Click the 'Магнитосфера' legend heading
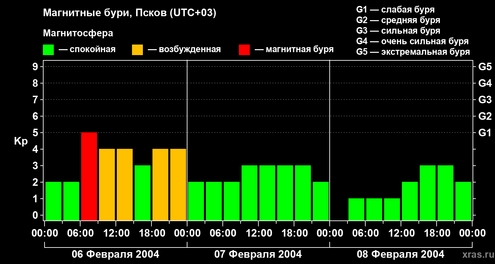The width and height of the screenshot is (495, 264). click(78, 33)
